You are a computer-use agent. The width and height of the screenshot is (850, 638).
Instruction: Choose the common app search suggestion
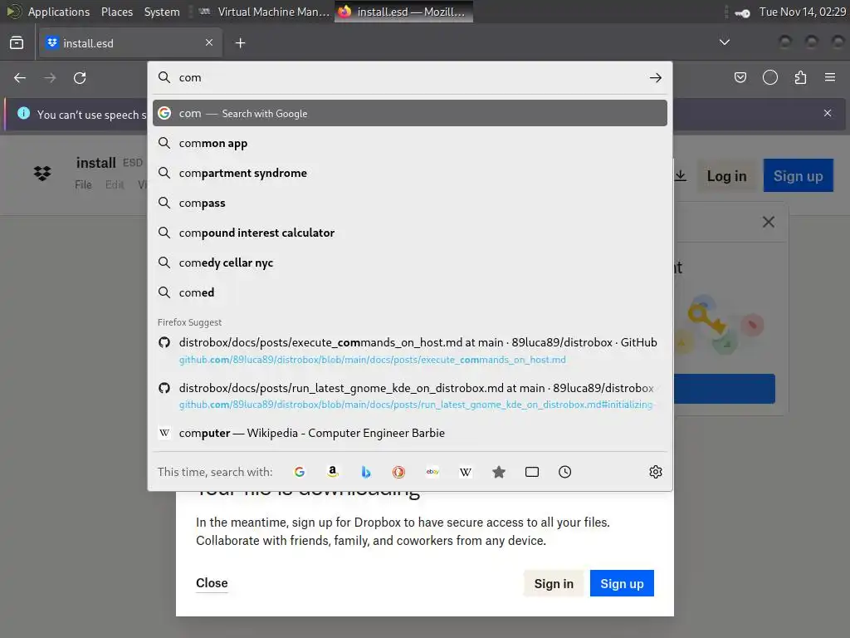(x=410, y=143)
